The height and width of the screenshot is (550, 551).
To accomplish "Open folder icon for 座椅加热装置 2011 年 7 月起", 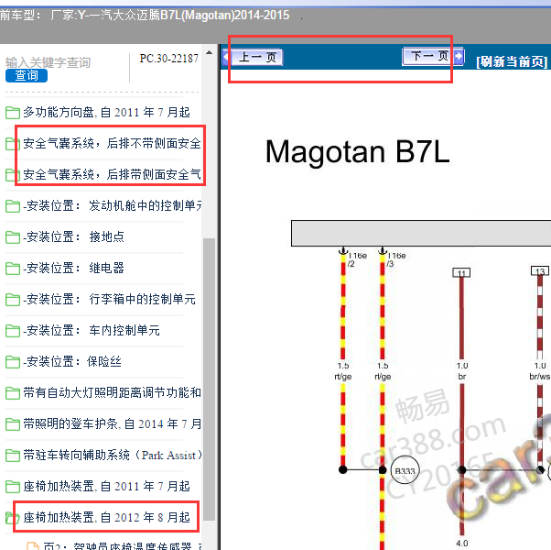I will click(x=13, y=487).
